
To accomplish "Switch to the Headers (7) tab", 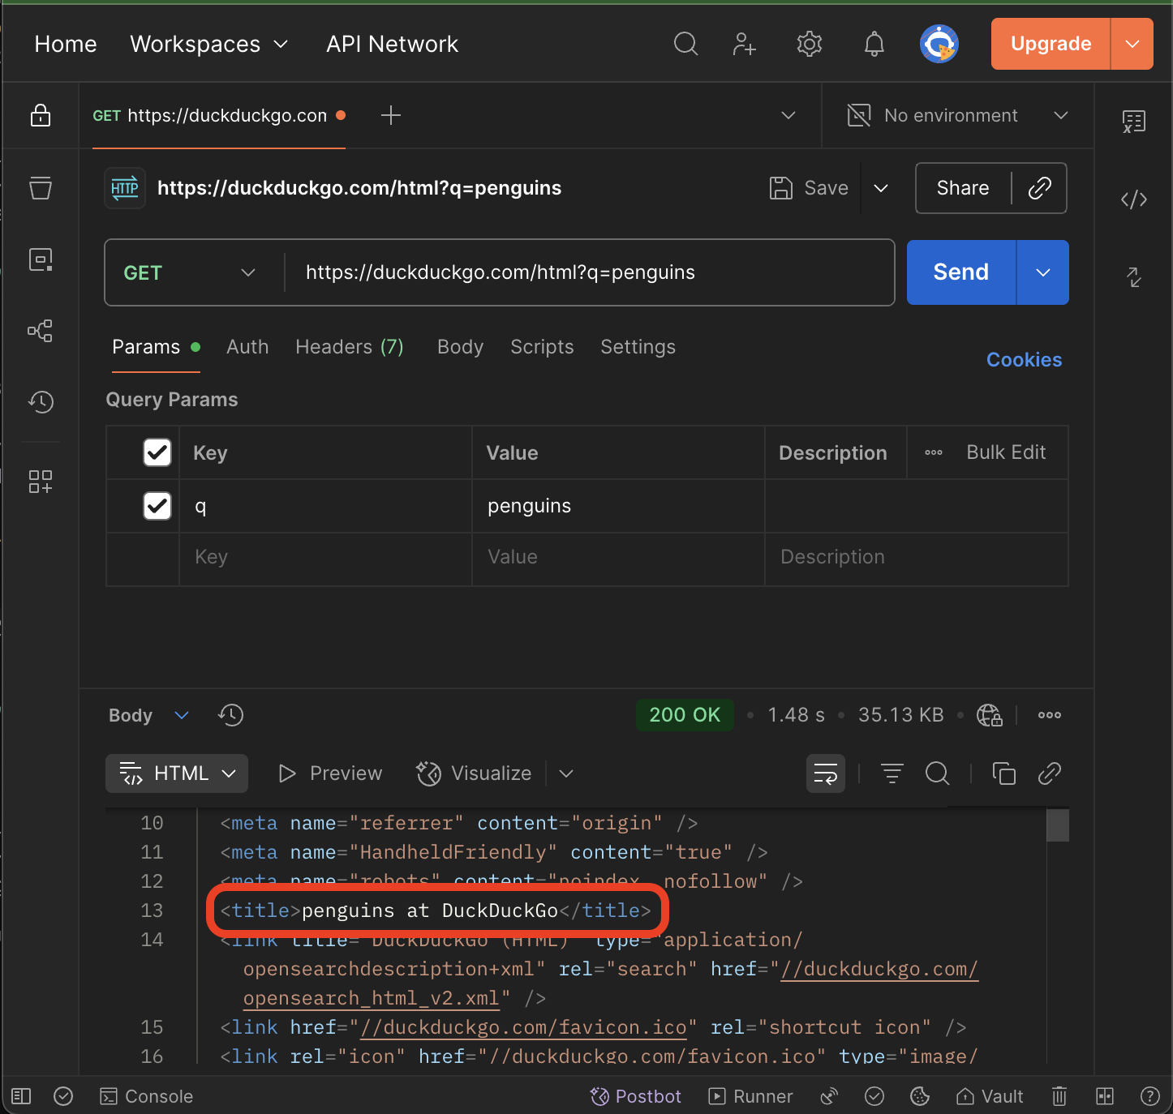I will point(350,347).
